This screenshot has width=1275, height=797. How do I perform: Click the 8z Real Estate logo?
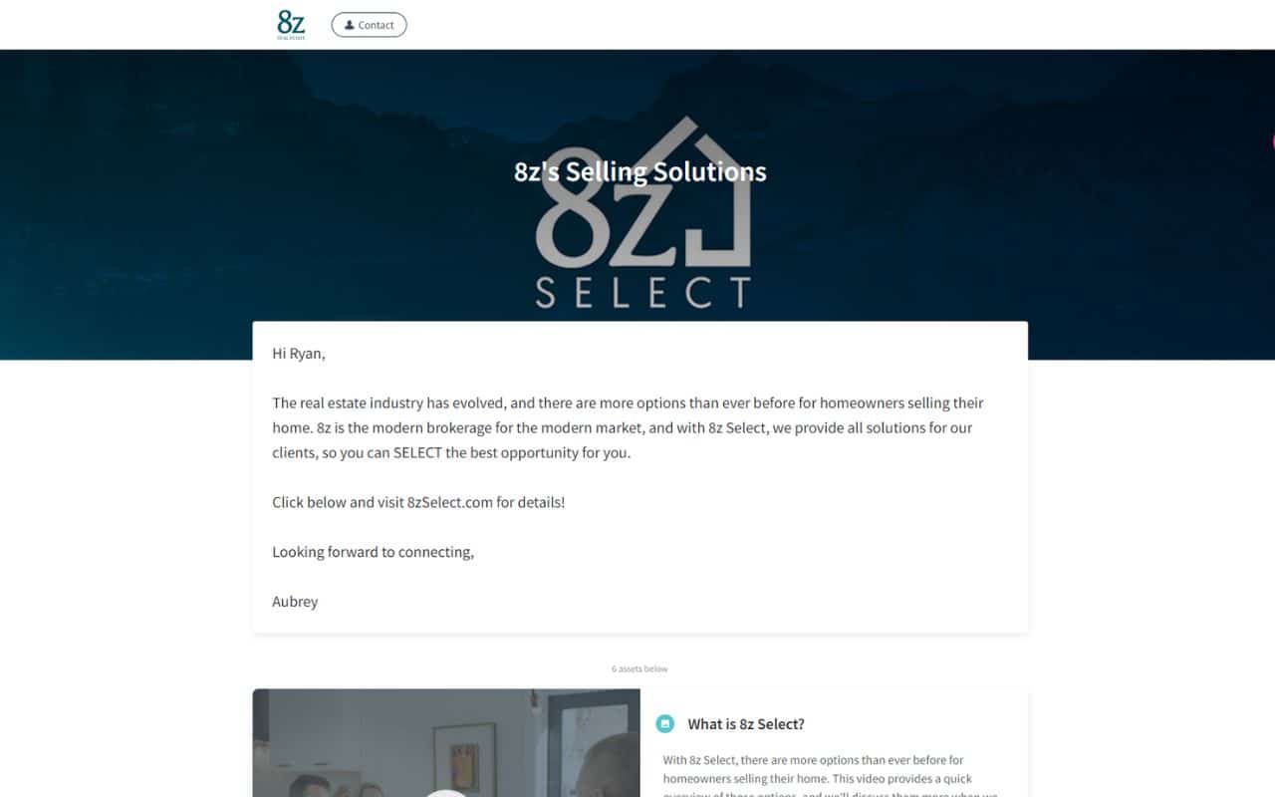291,24
